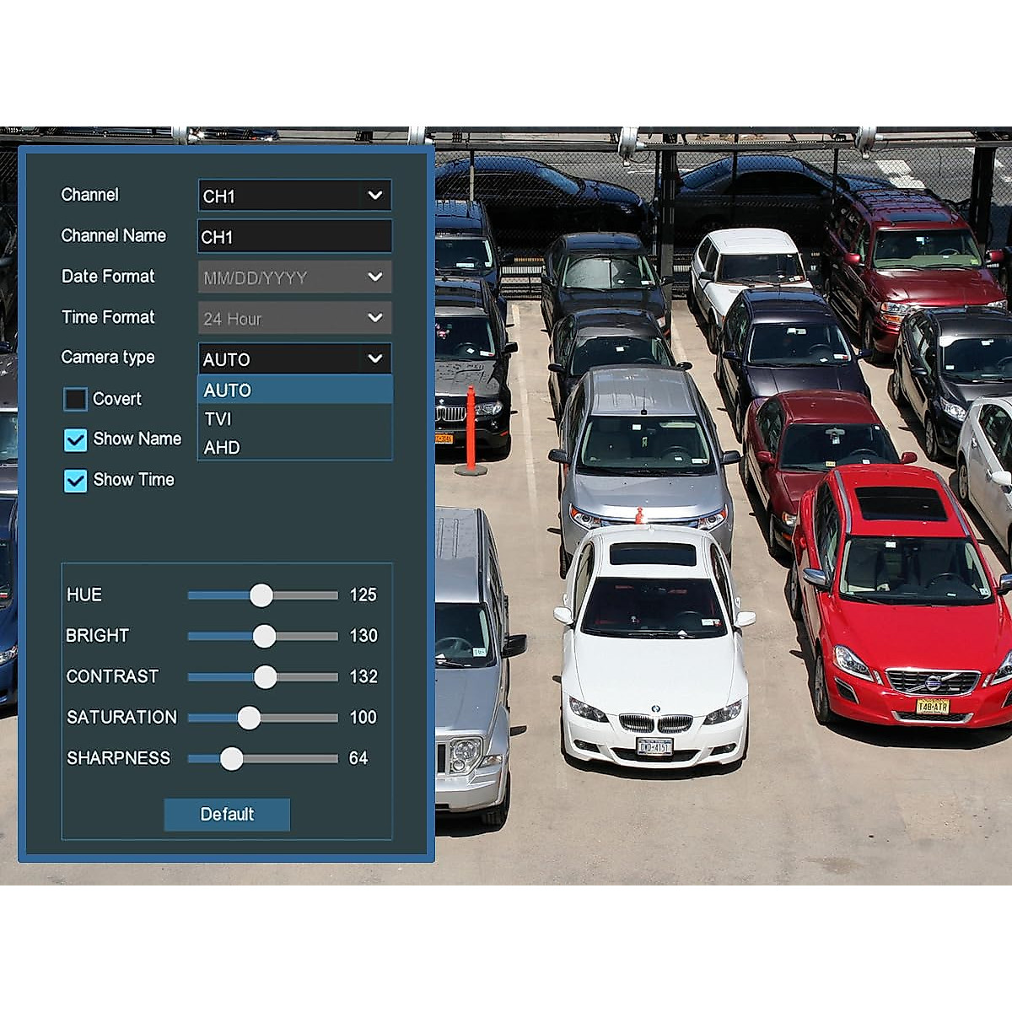Click the Channel Name input field
Screen dimensions: 1012x1012
(293, 237)
